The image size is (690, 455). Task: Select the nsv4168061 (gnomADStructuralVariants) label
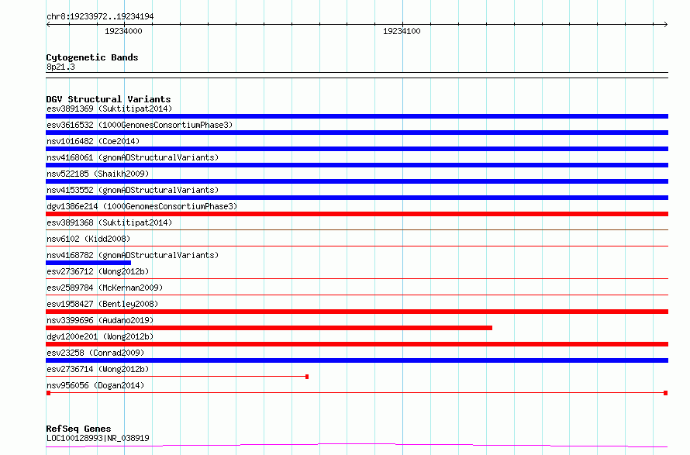[133, 157]
